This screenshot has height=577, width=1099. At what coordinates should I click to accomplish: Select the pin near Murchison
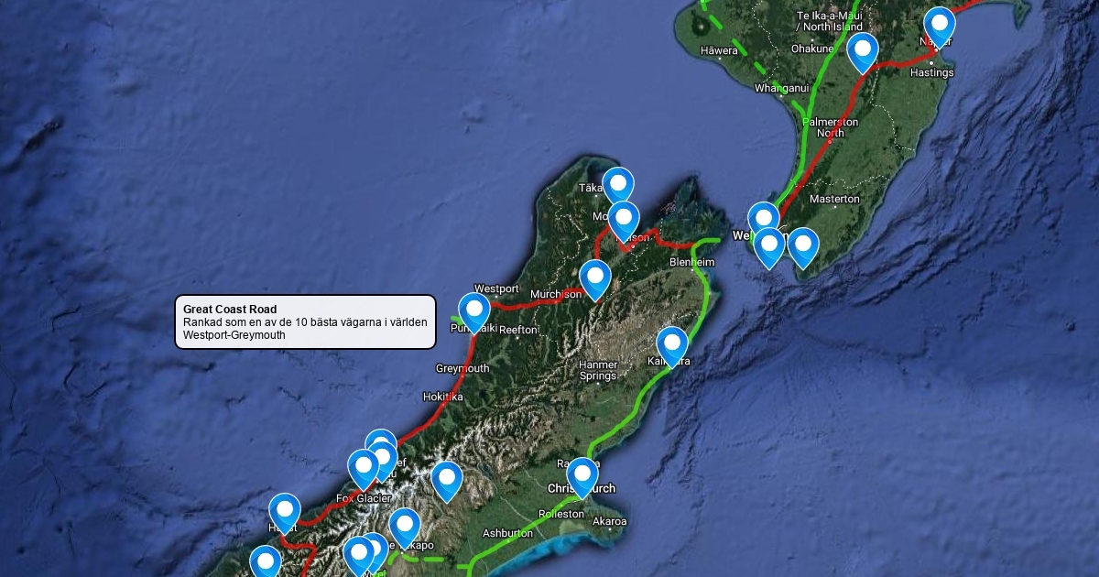coord(595,278)
